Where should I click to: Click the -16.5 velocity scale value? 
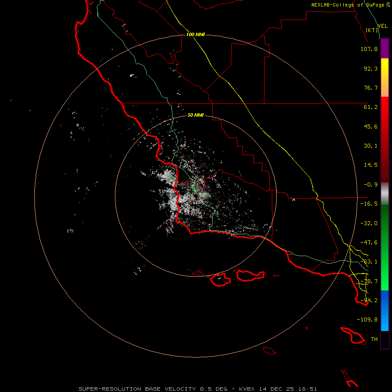(x=369, y=204)
